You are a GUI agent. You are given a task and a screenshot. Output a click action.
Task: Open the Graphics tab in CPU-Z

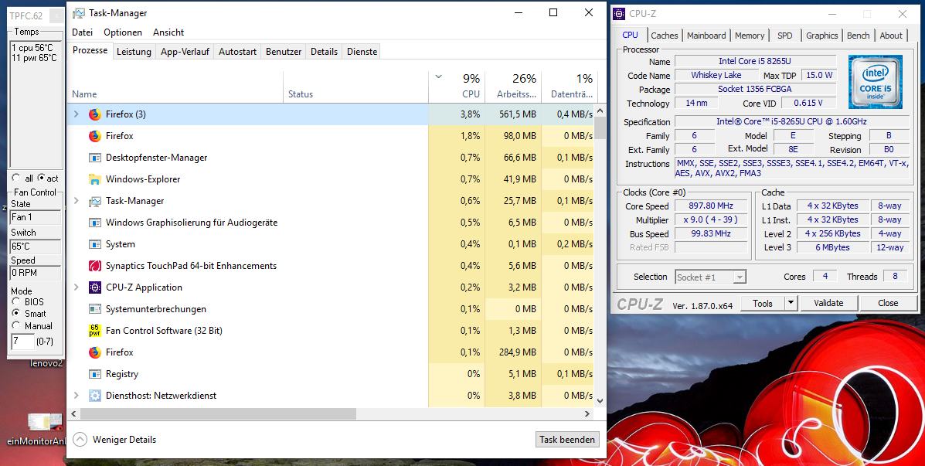pyautogui.click(x=822, y=36)
